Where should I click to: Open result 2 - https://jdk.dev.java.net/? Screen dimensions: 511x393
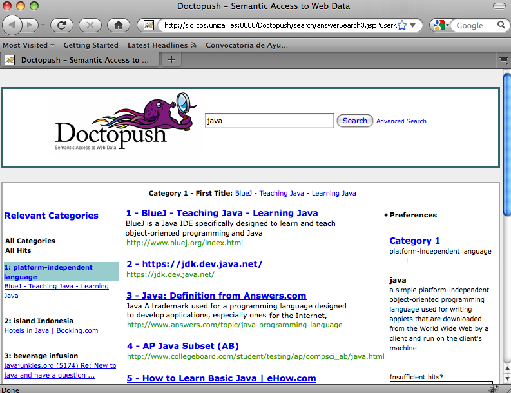click(194, 264)
